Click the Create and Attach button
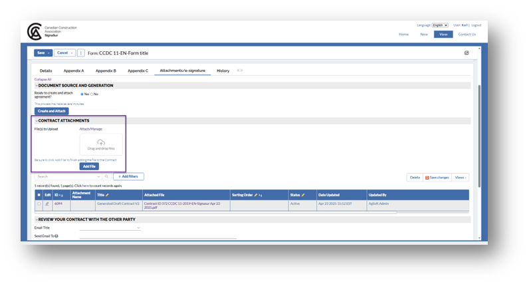 click(52, 110)
